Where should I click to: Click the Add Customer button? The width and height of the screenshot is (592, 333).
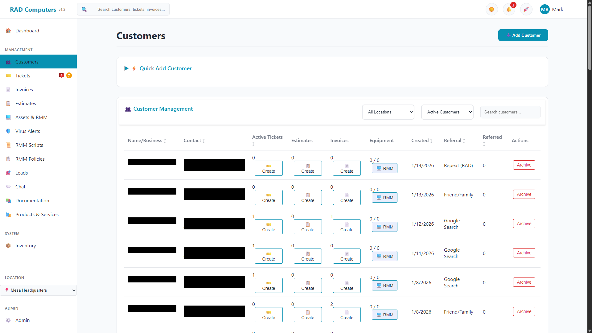[x=523, y=35]
